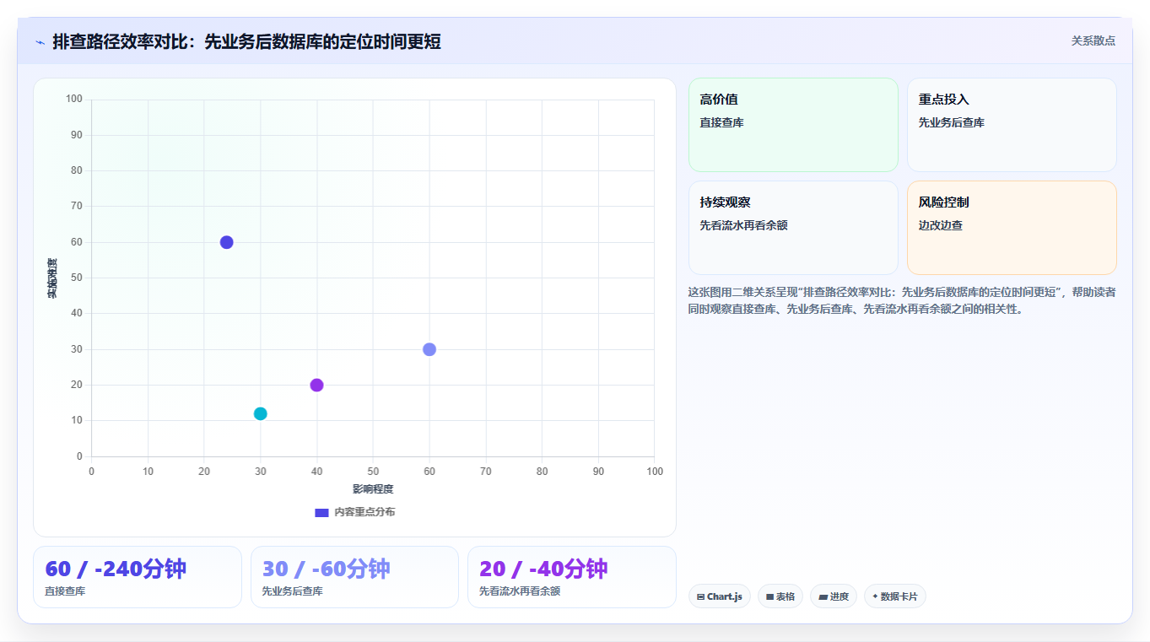Click the 30 / -60分钟 stat value
This screenshot has height=642, width=1150.
[x=326, y=569]
